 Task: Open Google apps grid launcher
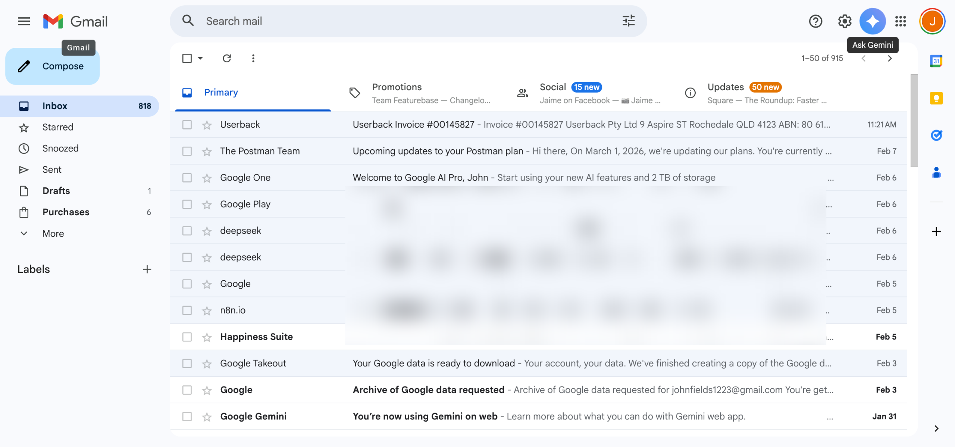pyautogui.click(x=901, y=21)
